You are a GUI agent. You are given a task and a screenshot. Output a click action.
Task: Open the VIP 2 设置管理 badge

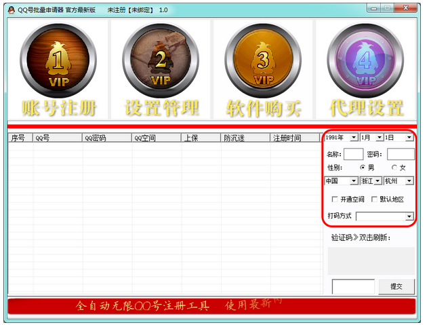[x=161, y=69]
